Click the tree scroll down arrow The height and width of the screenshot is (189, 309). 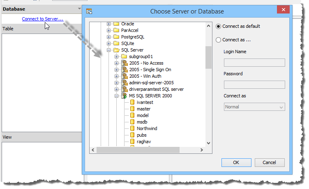coord(208,143)
